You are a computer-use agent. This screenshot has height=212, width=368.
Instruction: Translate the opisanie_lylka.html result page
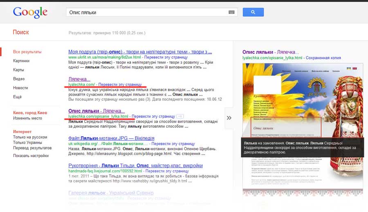(153, 116)
